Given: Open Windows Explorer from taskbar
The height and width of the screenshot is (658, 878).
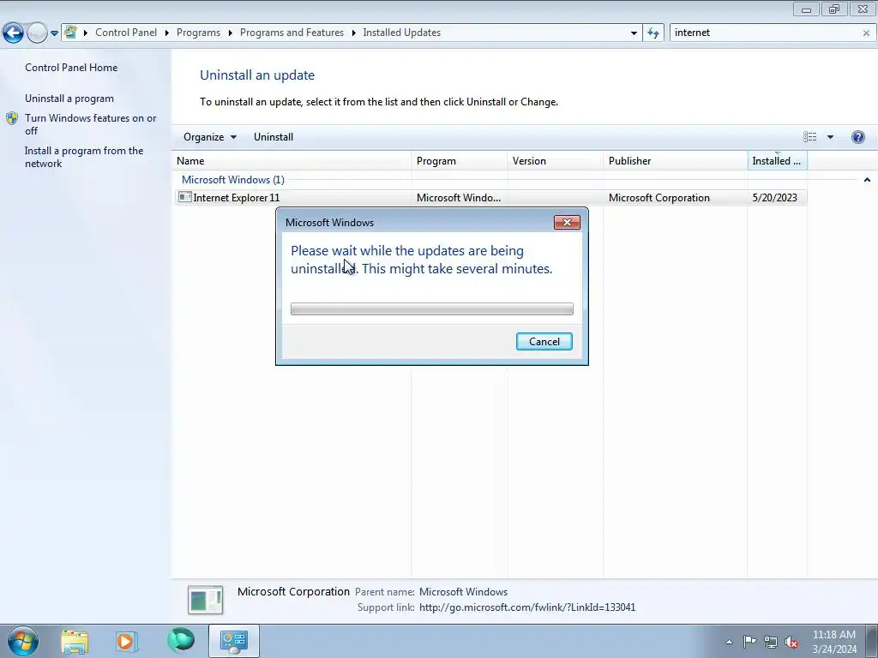Looking at the screenshot, I should 75,642.
